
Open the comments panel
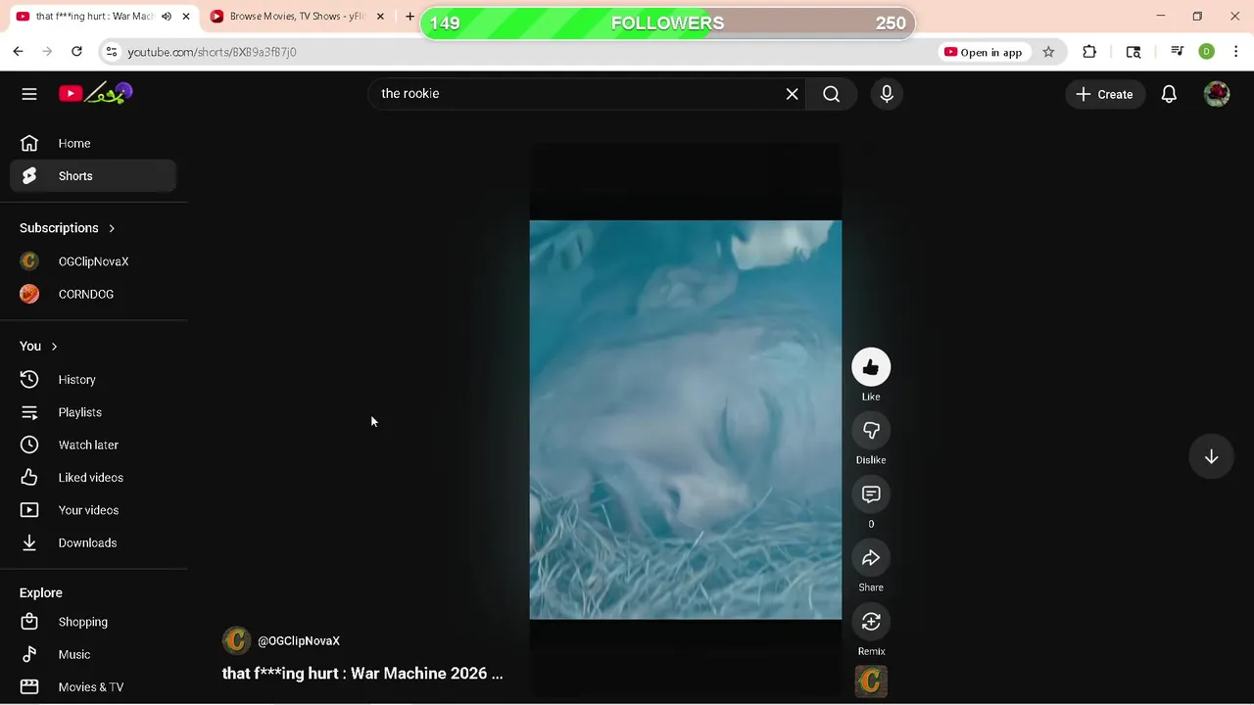pyautogui.click(x=871, y=494)
